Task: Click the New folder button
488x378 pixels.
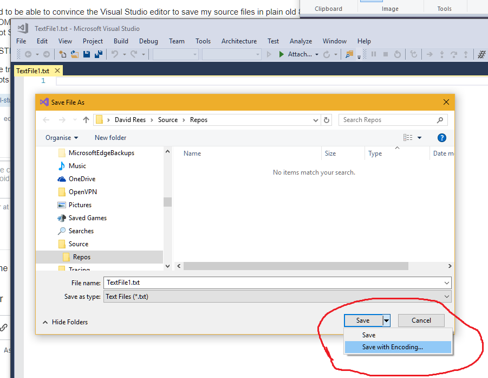Action: pos(110,138)
